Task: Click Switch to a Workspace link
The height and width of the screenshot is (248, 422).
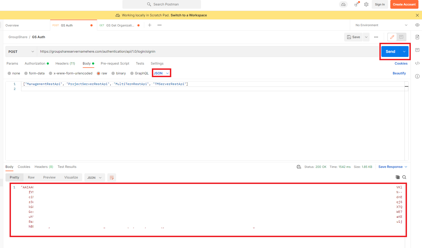Action: 189,15
